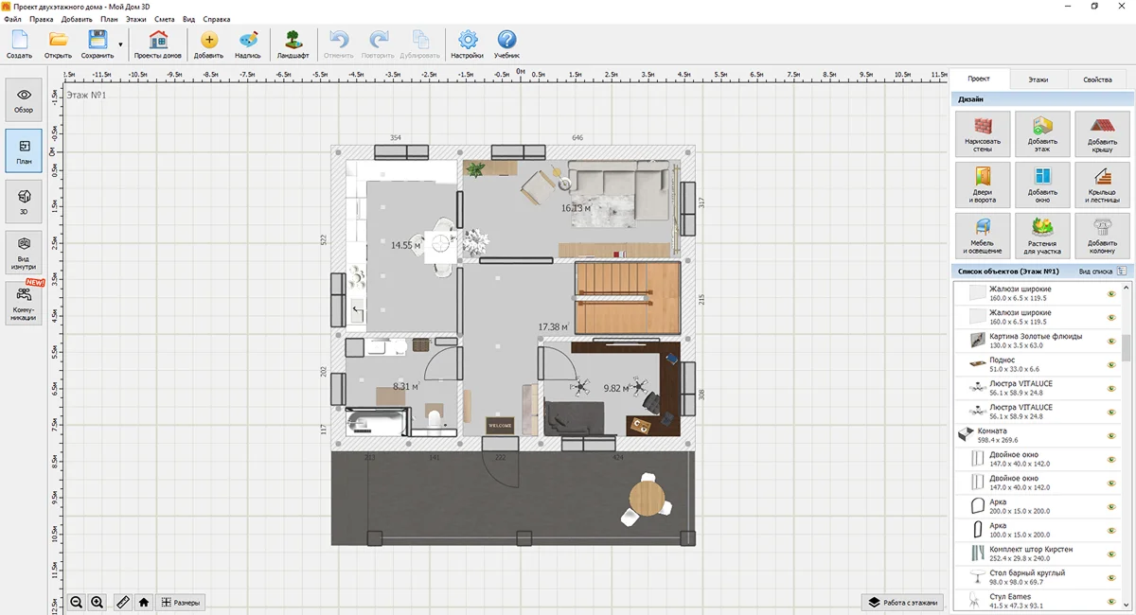
Task: Select the Стол барный круглый list row
Action: click(1037, 577)
